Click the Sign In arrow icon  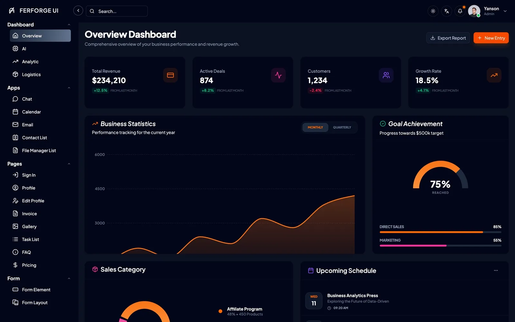pyautogui.click(x=15, y=175)
